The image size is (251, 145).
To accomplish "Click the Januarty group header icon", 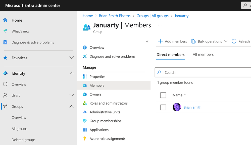I will 87,27.
